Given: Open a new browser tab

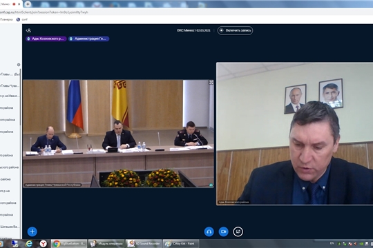Looking at the screenshot, I should 28,4.
